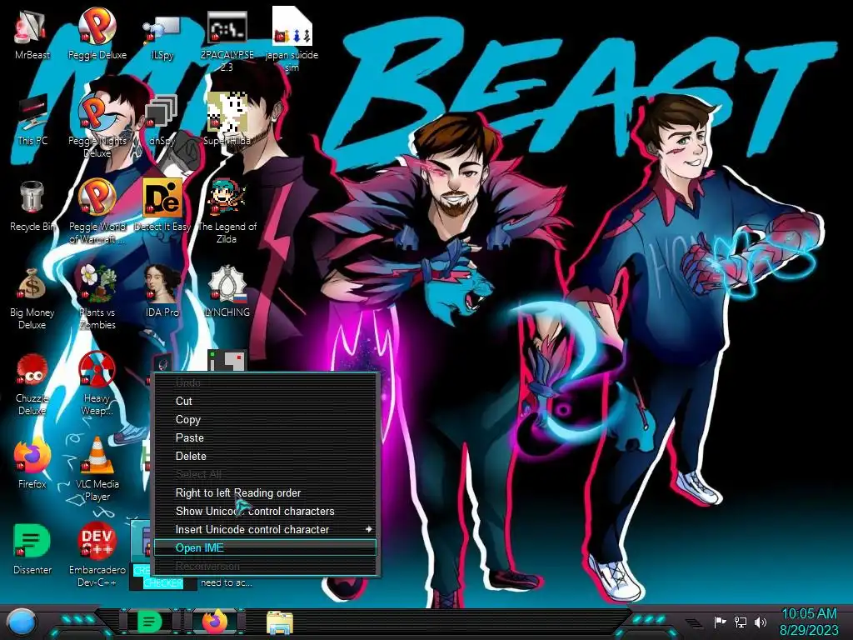The image size is (853, 640).
Task: Open the Action Center flag icon
Action: 721,622
